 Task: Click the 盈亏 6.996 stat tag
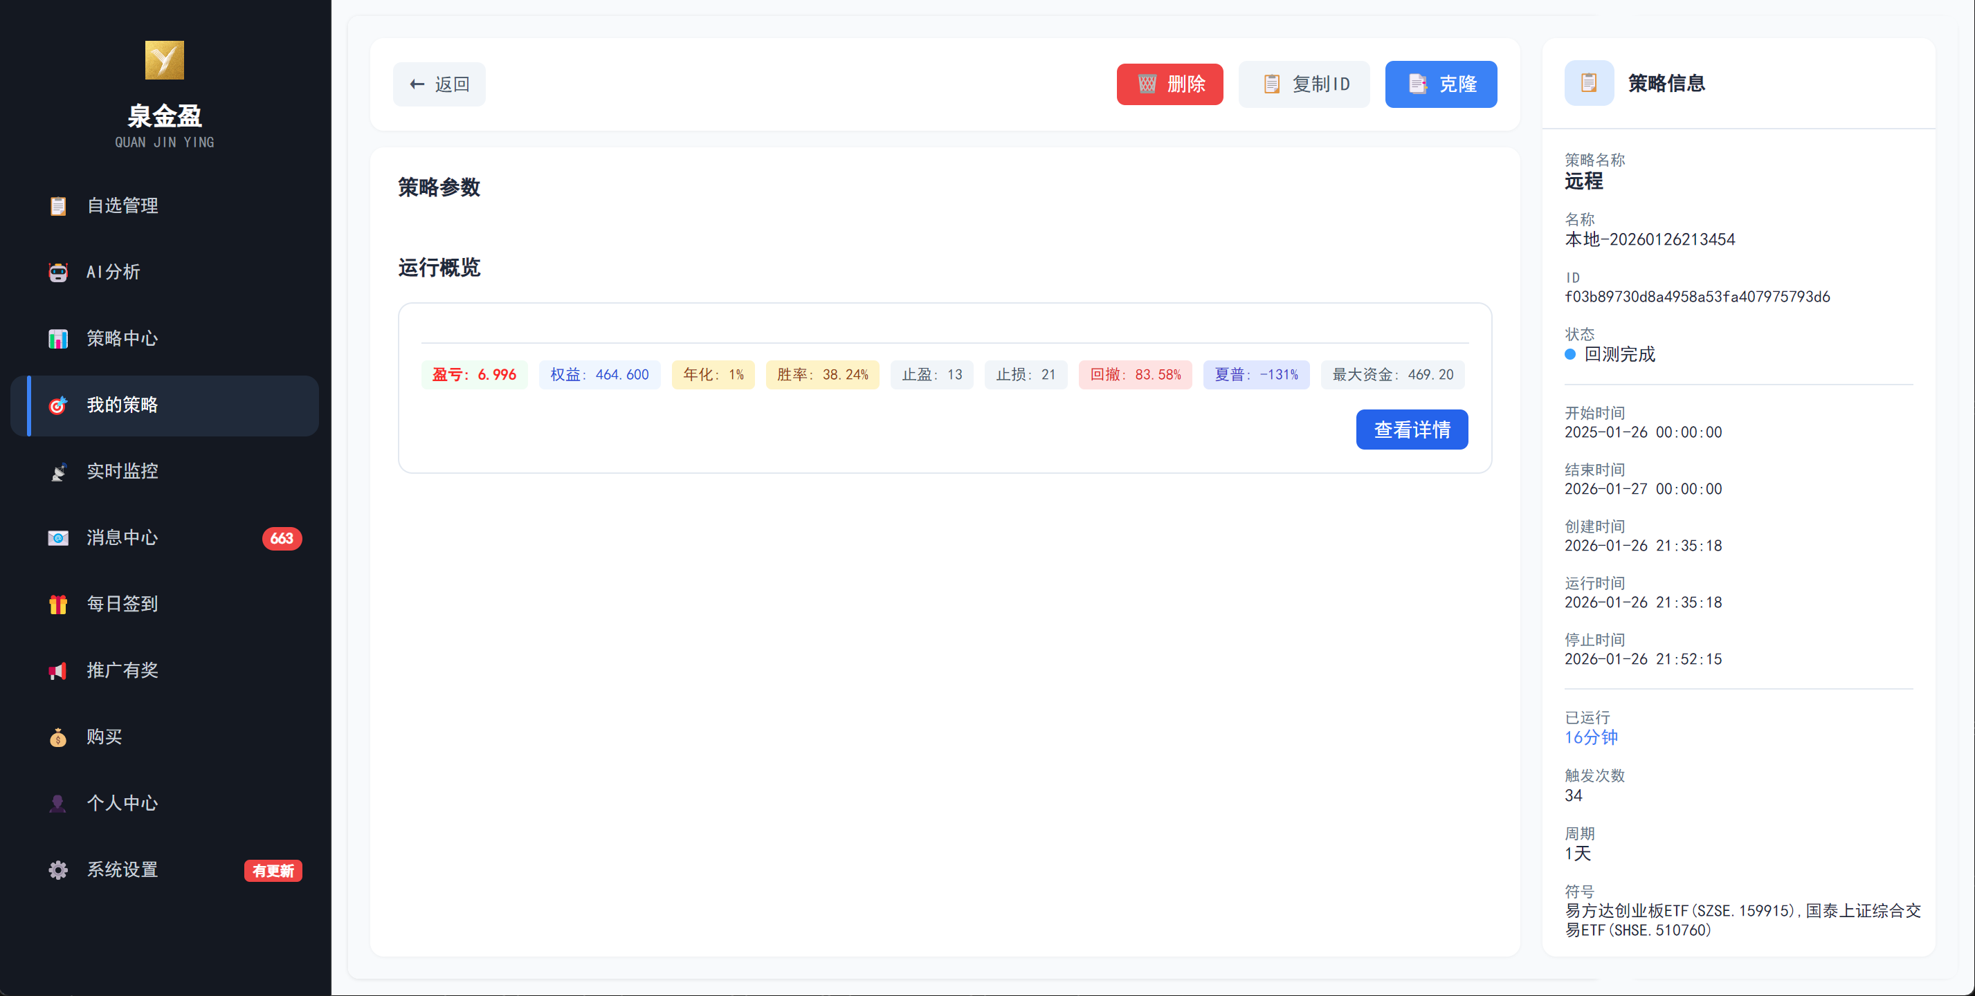tap(474, 375)
